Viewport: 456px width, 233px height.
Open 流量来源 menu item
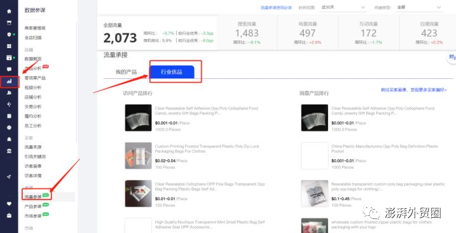(33, 147)
